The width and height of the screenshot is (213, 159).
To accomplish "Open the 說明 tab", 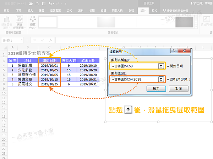I will click(x=131, y=11).
